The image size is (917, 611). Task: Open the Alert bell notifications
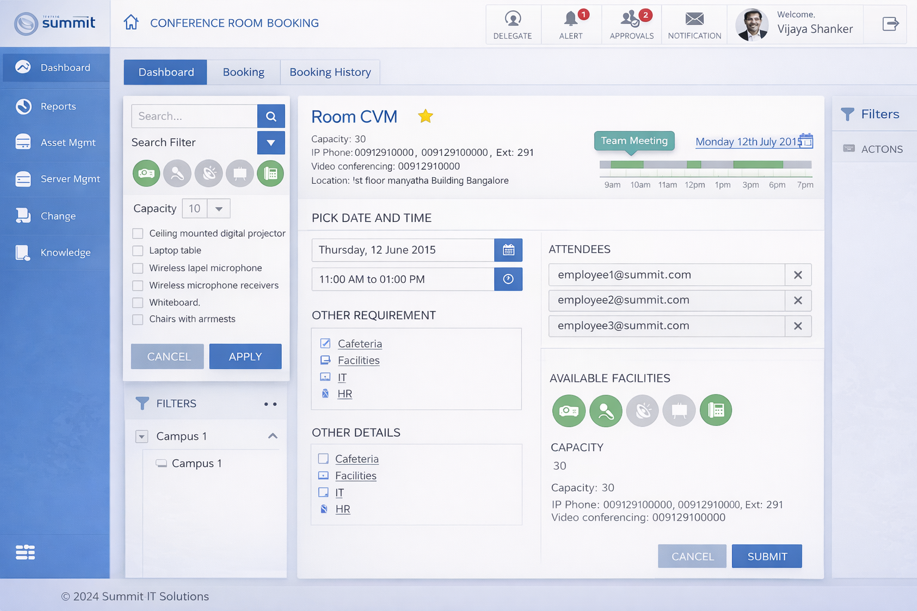point(571,19)
